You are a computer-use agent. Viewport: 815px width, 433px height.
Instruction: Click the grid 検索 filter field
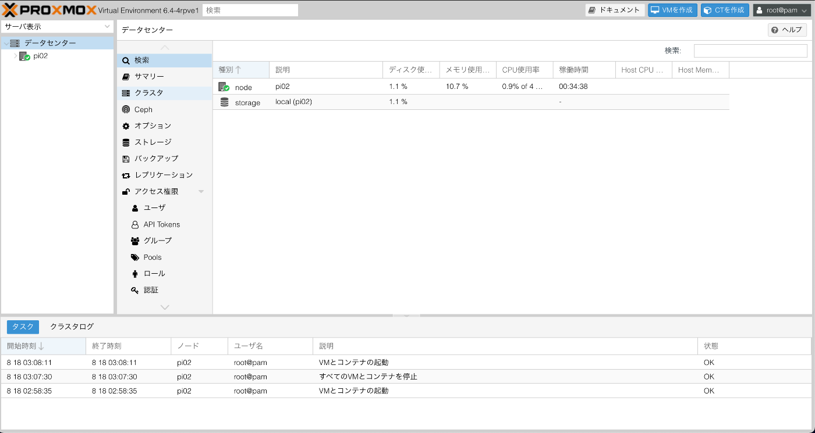point(750,51)
